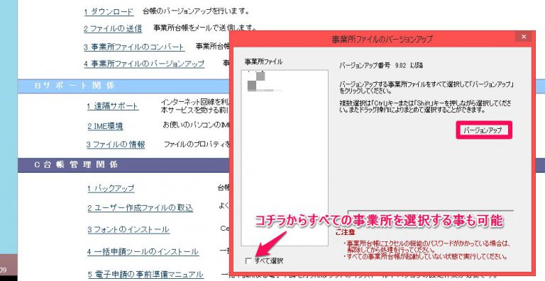Viewport: 545px width, 281px height.
Task: Click the C台帳管理関係 section header
Action: tap(123, 165)
